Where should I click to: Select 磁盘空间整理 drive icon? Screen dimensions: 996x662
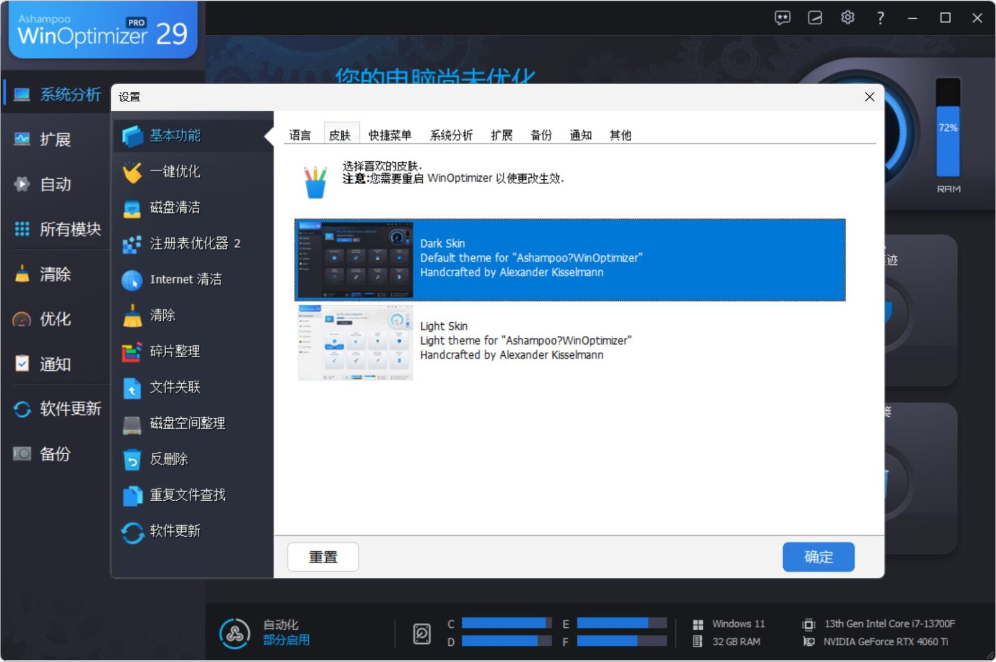133,424
